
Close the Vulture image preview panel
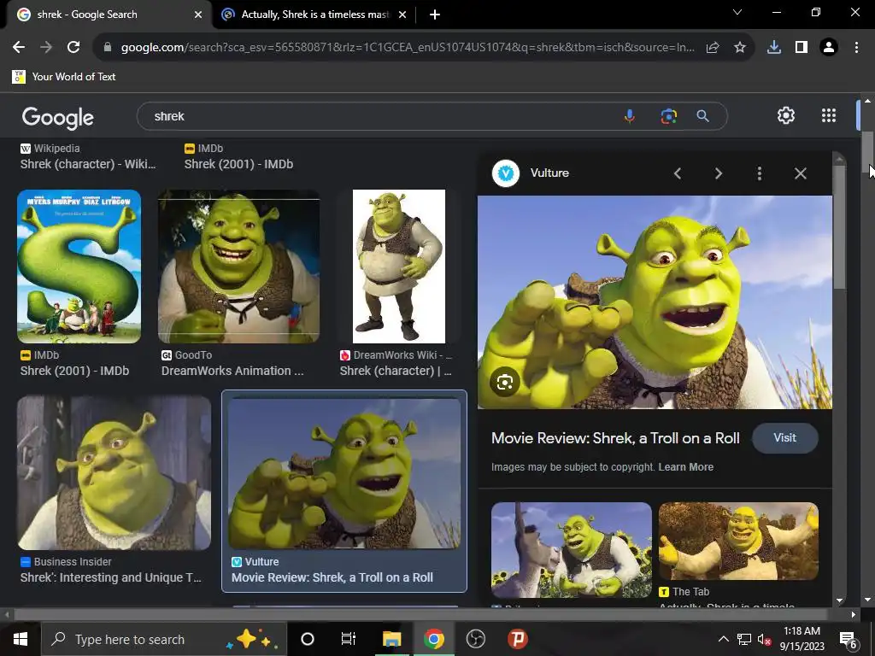pyautogui.click(x=800, y=173)
